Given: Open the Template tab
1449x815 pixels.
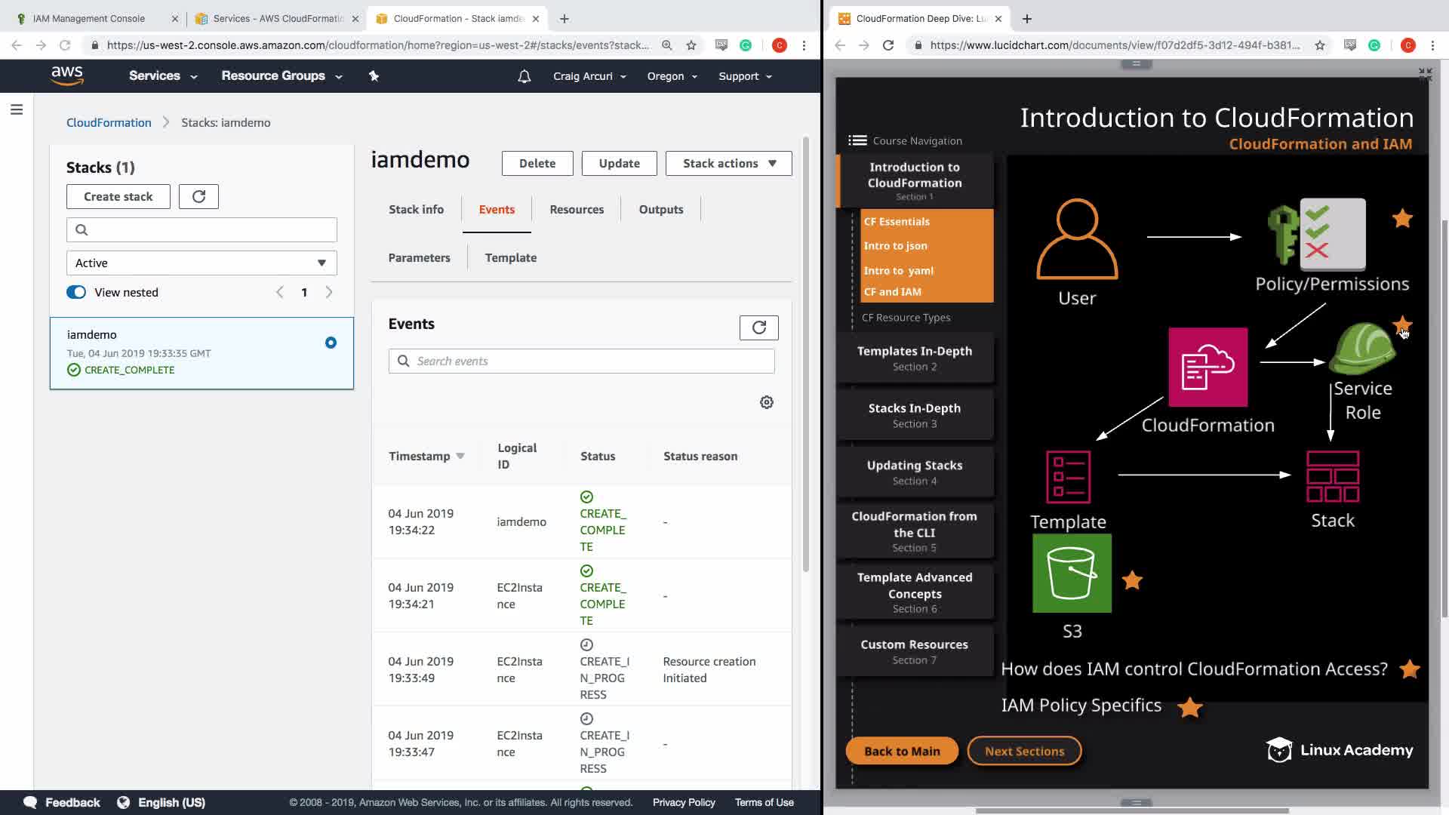Looking at the screenshot, I should (510, 258).
